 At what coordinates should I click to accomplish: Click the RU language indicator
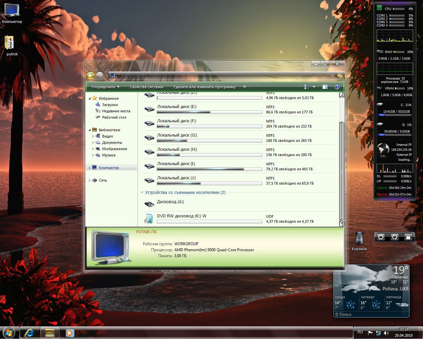(360, 332)
